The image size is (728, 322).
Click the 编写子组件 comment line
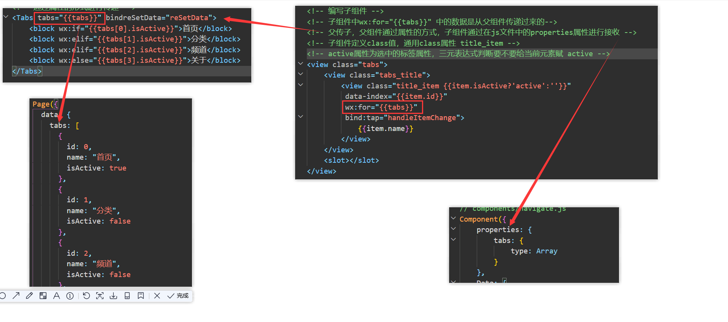(x=345, y=11)
